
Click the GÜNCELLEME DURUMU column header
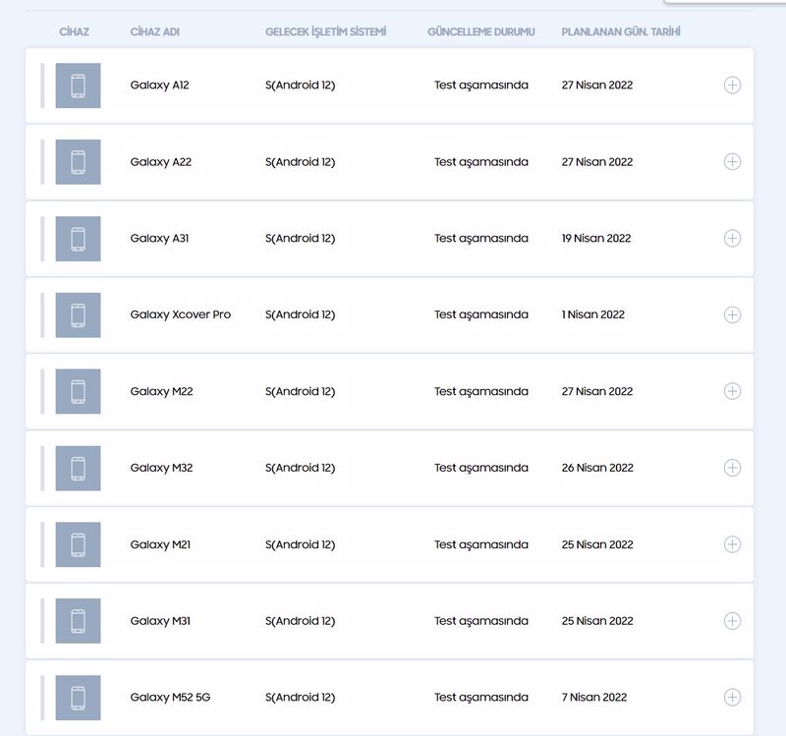tap(481, 31)
